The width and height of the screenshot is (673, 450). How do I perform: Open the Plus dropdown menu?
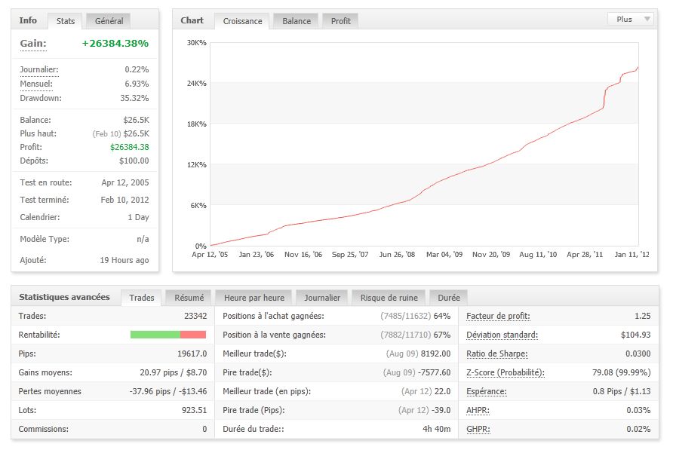coord(631,20)
